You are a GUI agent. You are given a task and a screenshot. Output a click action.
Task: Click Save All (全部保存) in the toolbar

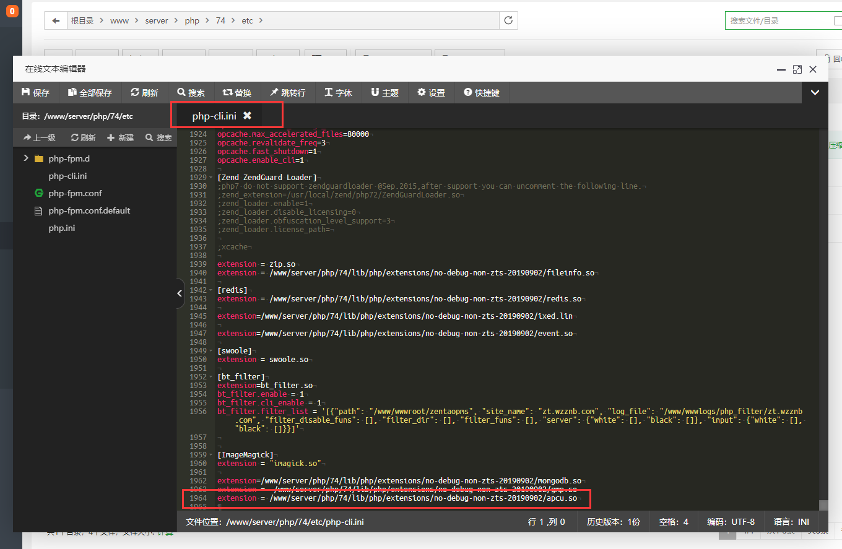90,93
